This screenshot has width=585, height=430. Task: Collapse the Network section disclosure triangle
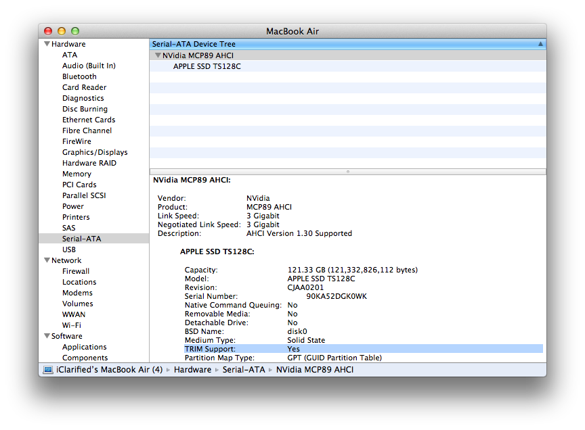click(x=47, y=260)
